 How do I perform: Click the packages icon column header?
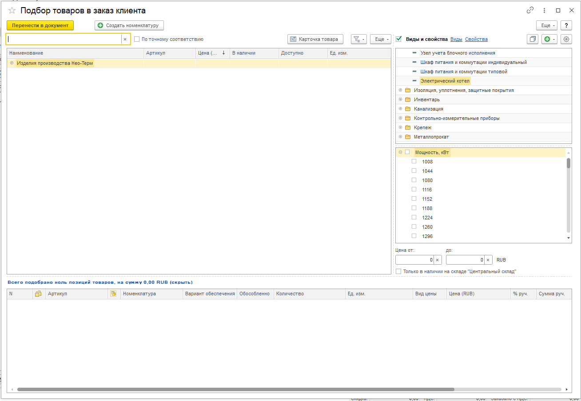pyautogui.click(x=39, y=294)
